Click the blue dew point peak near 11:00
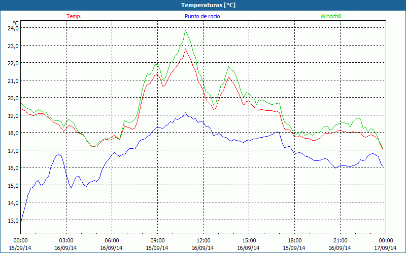This screenshot has height=253, width=406. pyautogui.click(x=185, y=113)
